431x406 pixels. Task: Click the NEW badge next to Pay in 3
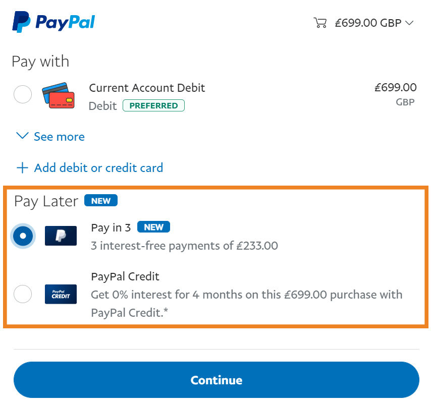tap(153, 227)
